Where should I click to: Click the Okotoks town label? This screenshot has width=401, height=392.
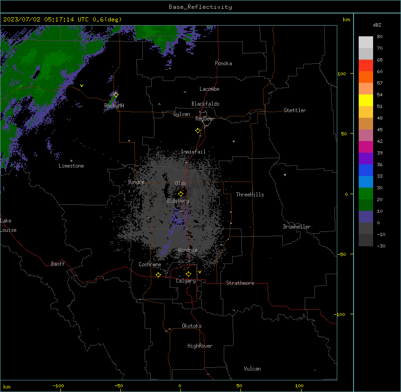192,326
